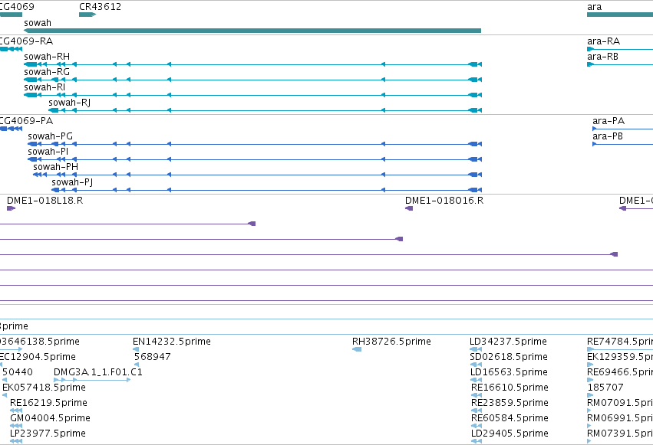Image resolution: width=653 pixels, height=445 pixels.
Task: Click the DMG3A.1_1.F01.C1 feature line
Action: click(92, 380)
